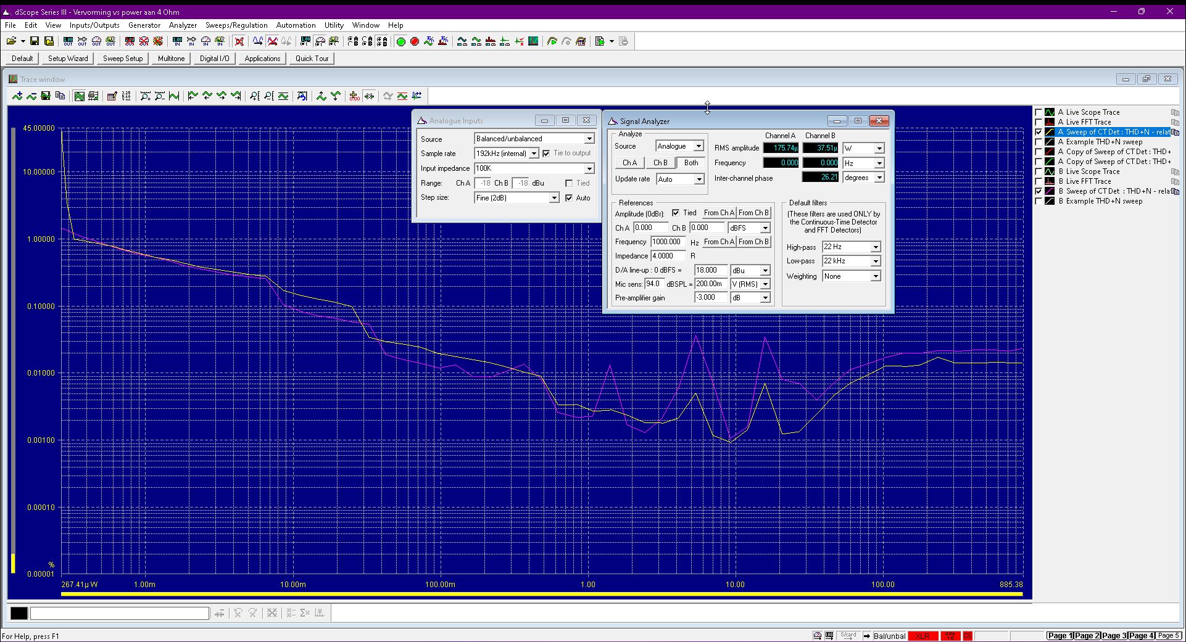Toggle visibility of A Live Scope Trace
The image size is (1186, 642).
coord(1039,112)
